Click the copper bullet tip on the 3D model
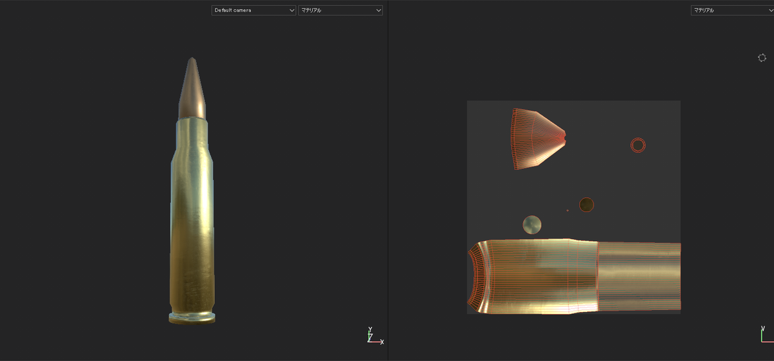The height and width of the screenshot is (361, 774). click(192, 88)
